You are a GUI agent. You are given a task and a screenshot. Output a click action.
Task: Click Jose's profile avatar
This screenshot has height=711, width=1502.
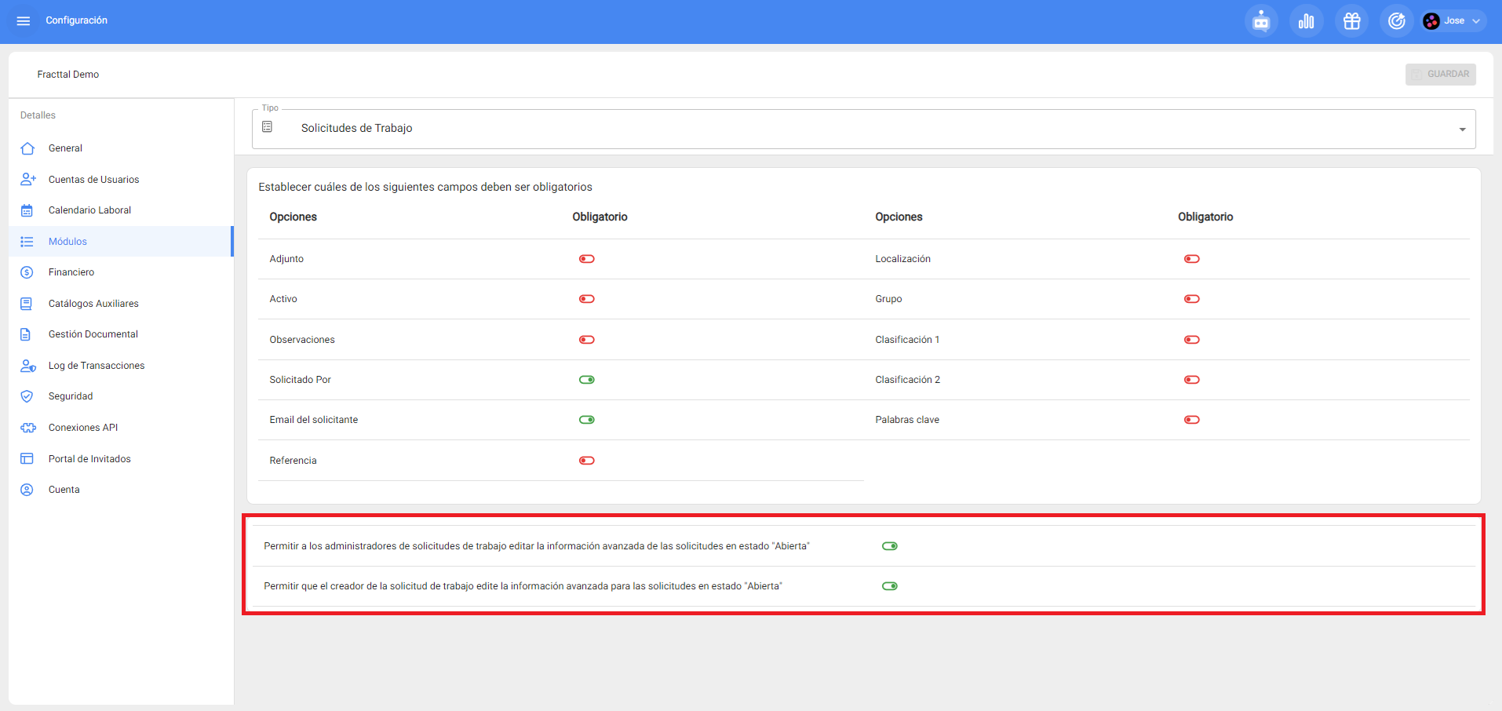pos(1431,21)
